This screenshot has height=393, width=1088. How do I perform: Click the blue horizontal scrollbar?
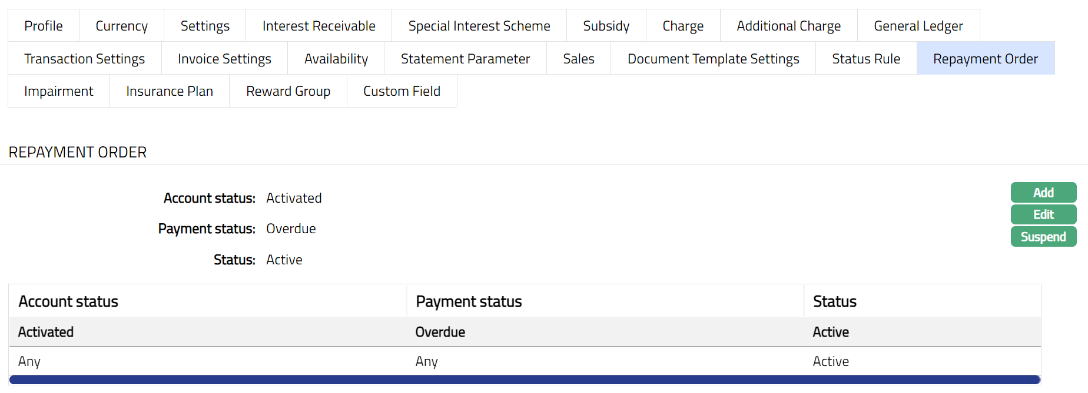[x=524, y=380]
